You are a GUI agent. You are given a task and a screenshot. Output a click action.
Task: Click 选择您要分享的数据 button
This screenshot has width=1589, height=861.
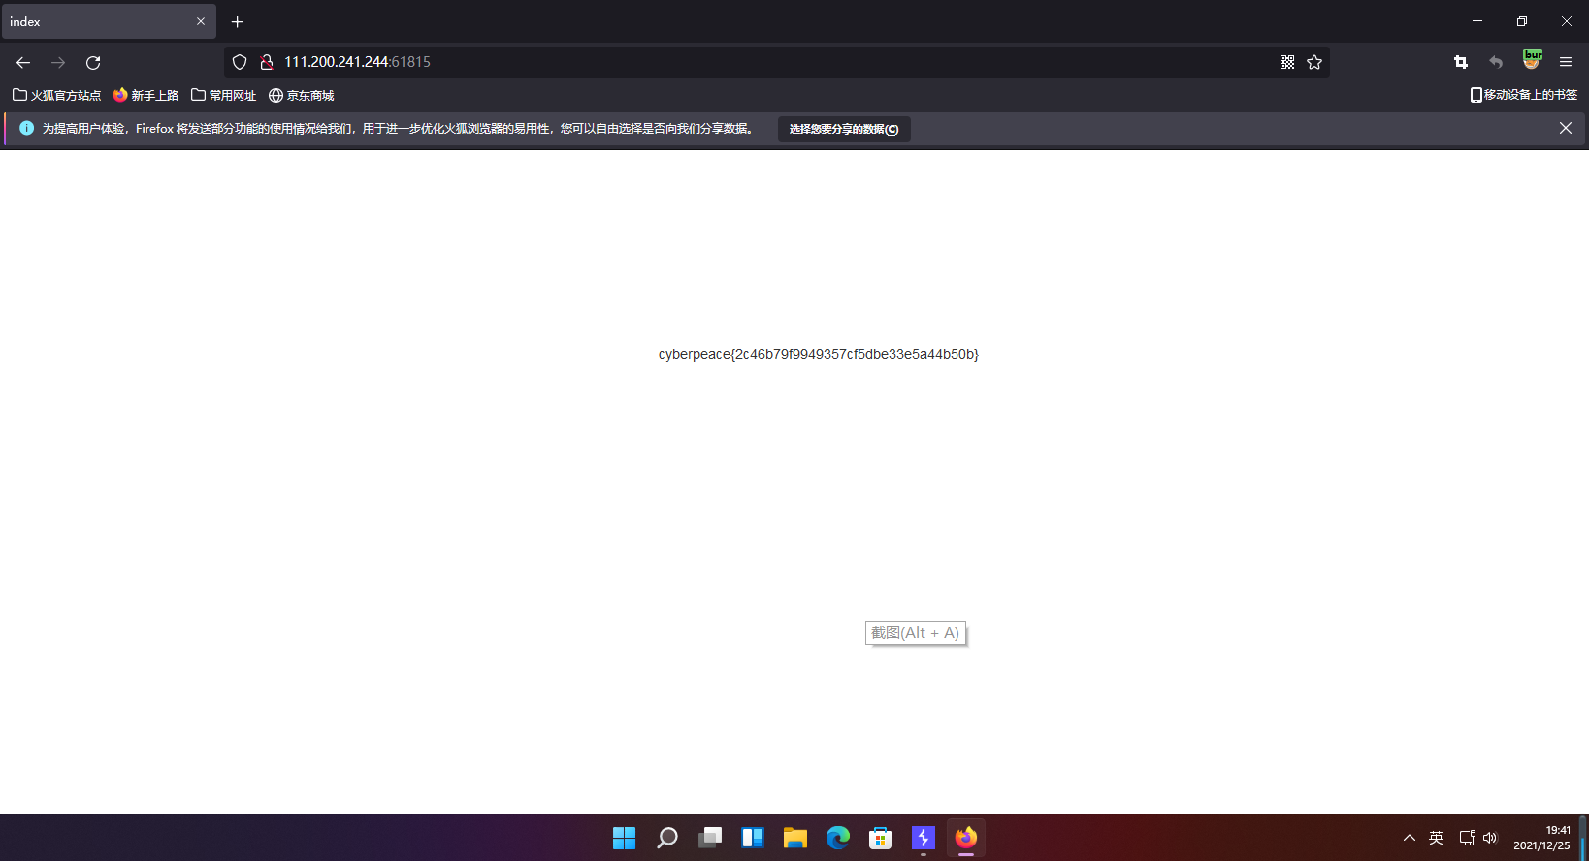[844, 129]
